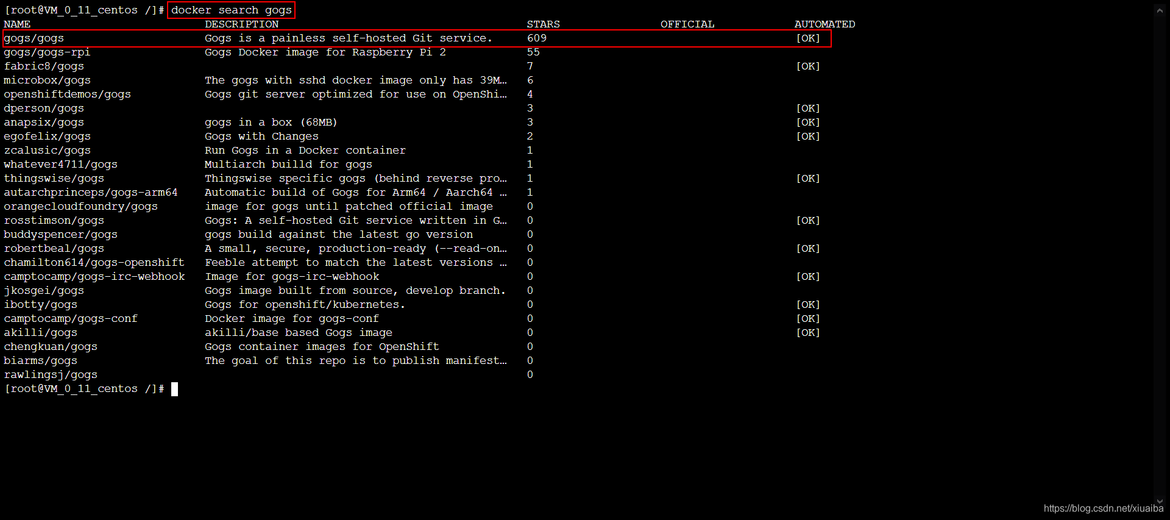Screen dimensions: 1170x520
Task: Click the terminal cursor at the last prompt
Action: tap(174, 389)
